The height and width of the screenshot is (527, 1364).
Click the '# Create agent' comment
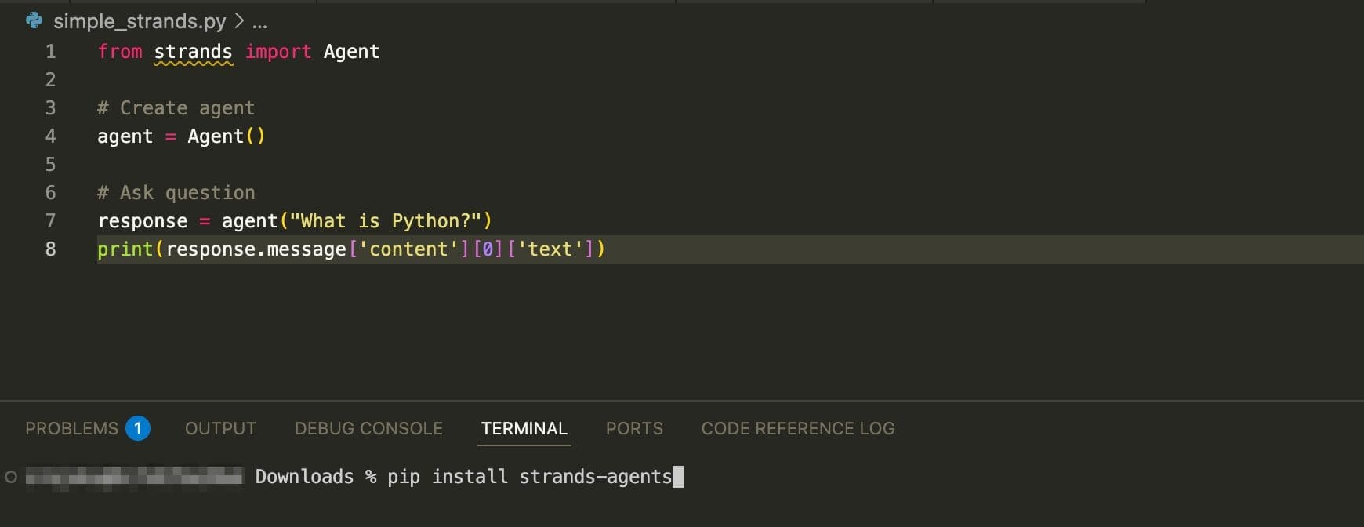tap(176, 108)
